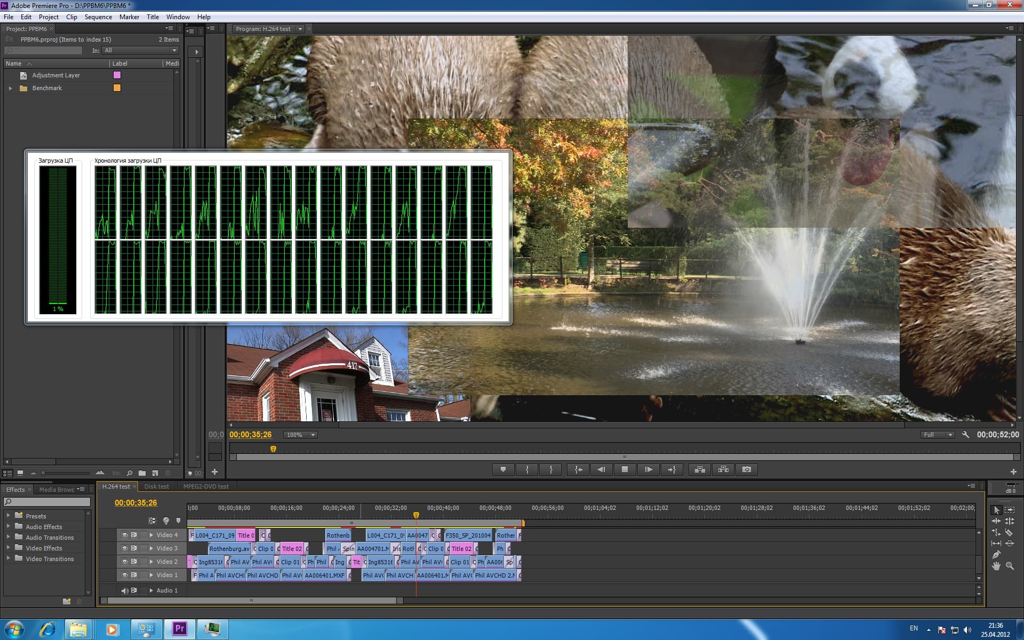
Task: Click the Add Marker button in Program monitor
Action: click(503, 469)
